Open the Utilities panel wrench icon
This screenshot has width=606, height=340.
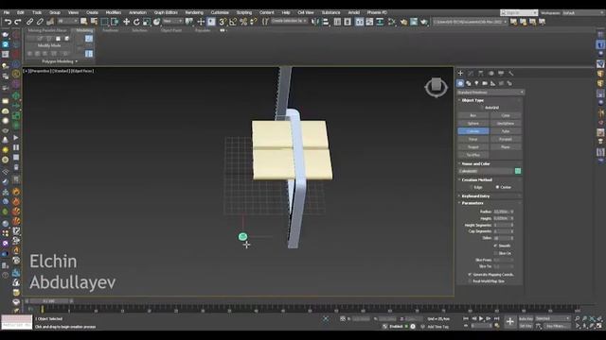[x=511, y=74]
